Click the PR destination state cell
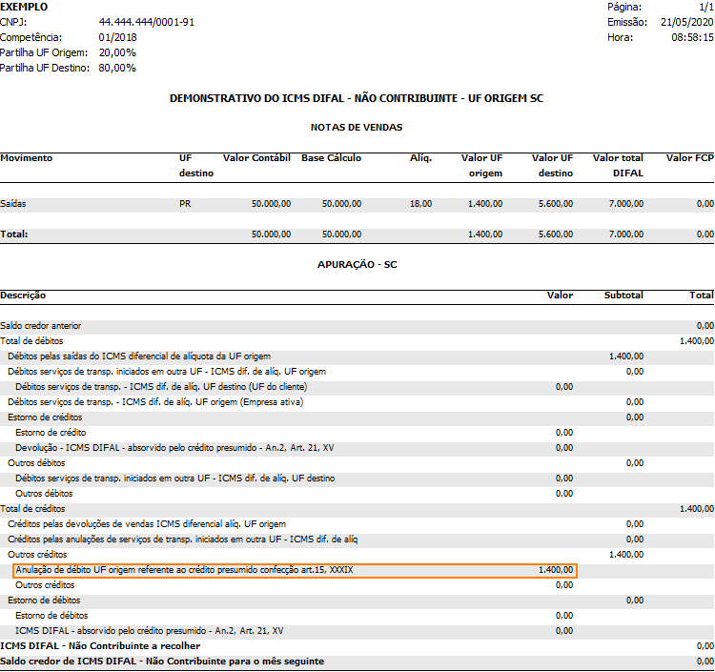This screenshot has width=715, height=672. (x=185, y=204)
